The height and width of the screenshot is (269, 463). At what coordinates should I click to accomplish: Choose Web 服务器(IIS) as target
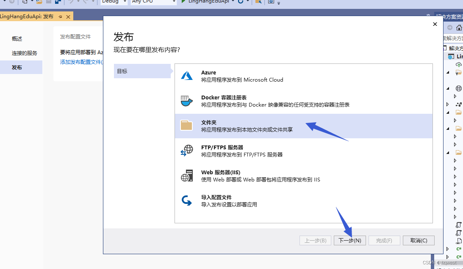(304, 176)
